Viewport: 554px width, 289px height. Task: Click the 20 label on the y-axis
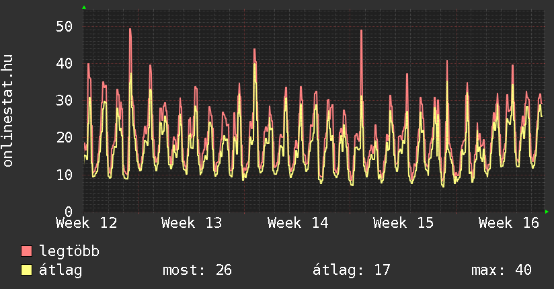[x=64, y=138]
